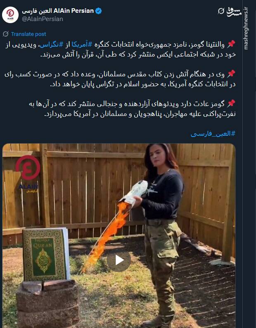Image resolution: width=256 pixels, height=328 pixels.
Task: Translate post to another language
Action: click(28, 34)
